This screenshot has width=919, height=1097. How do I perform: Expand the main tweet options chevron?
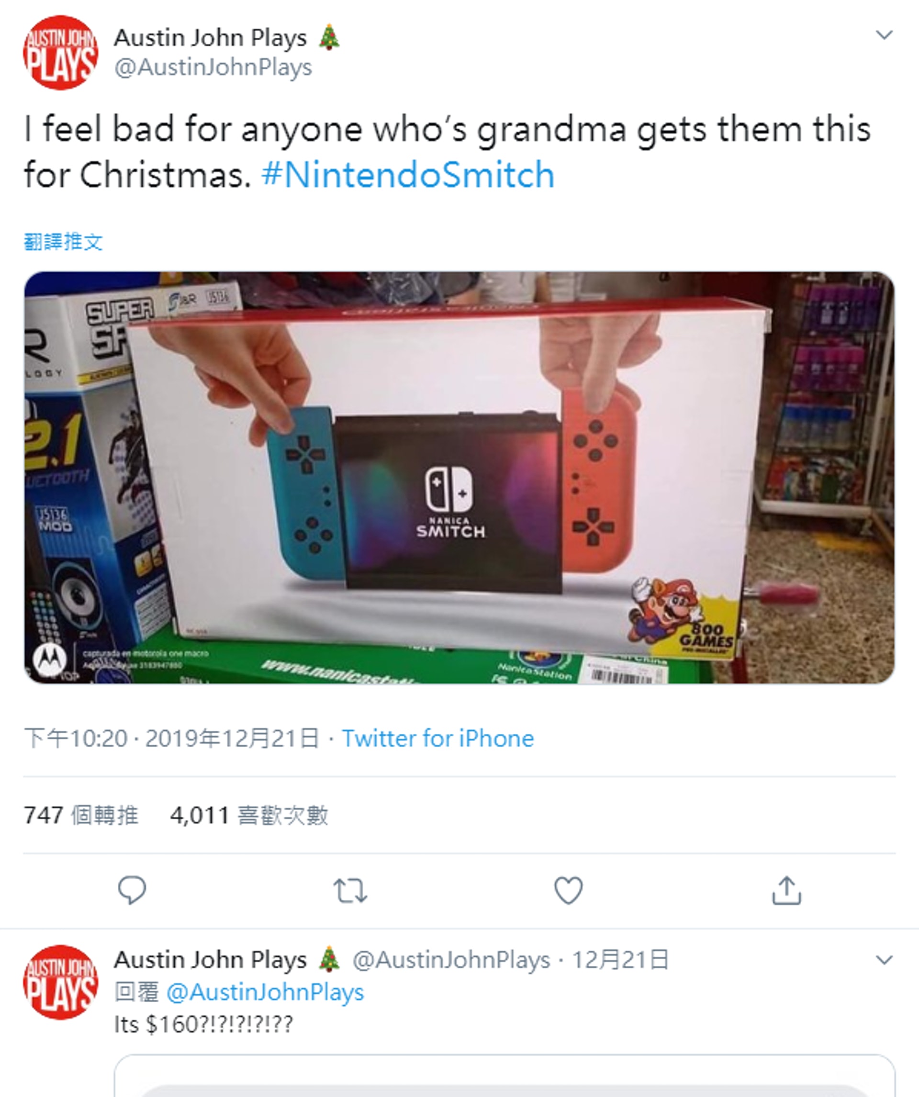884,35
